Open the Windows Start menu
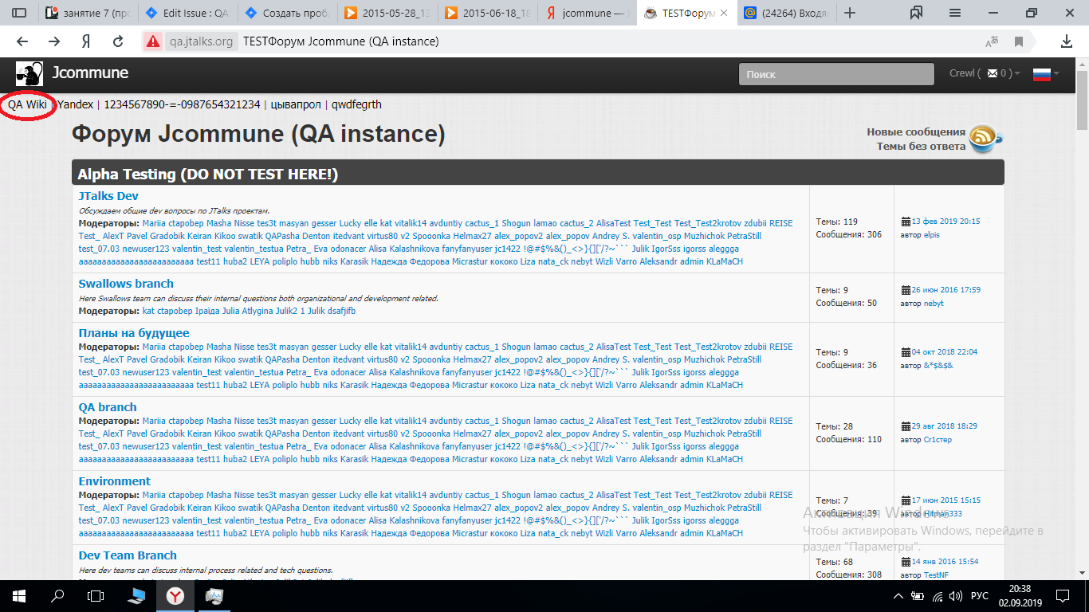 (18, 595)
